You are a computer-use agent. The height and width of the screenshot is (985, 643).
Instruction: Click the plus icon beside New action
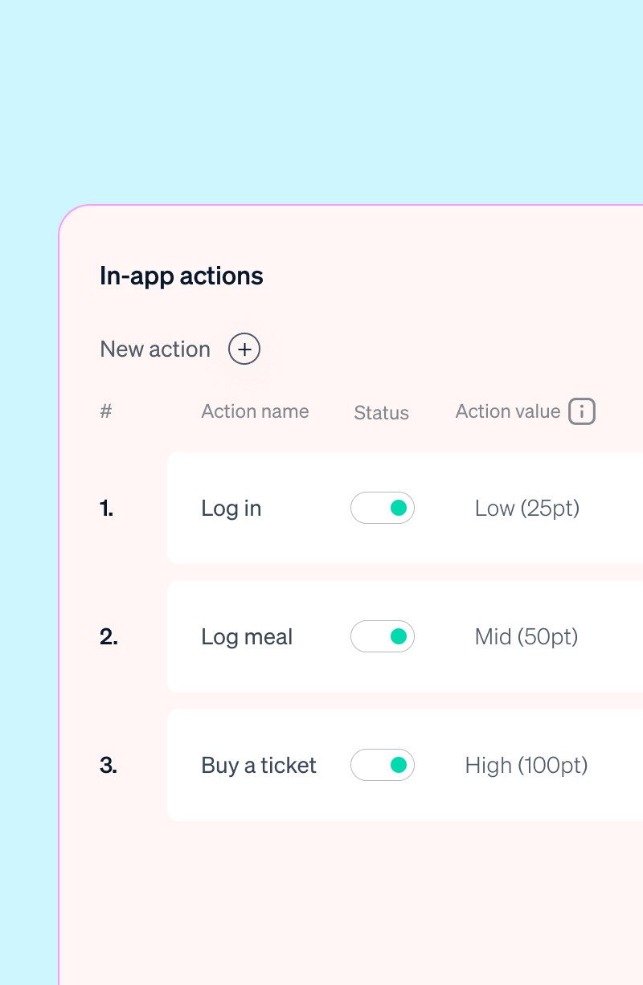(x=244, y=349)
